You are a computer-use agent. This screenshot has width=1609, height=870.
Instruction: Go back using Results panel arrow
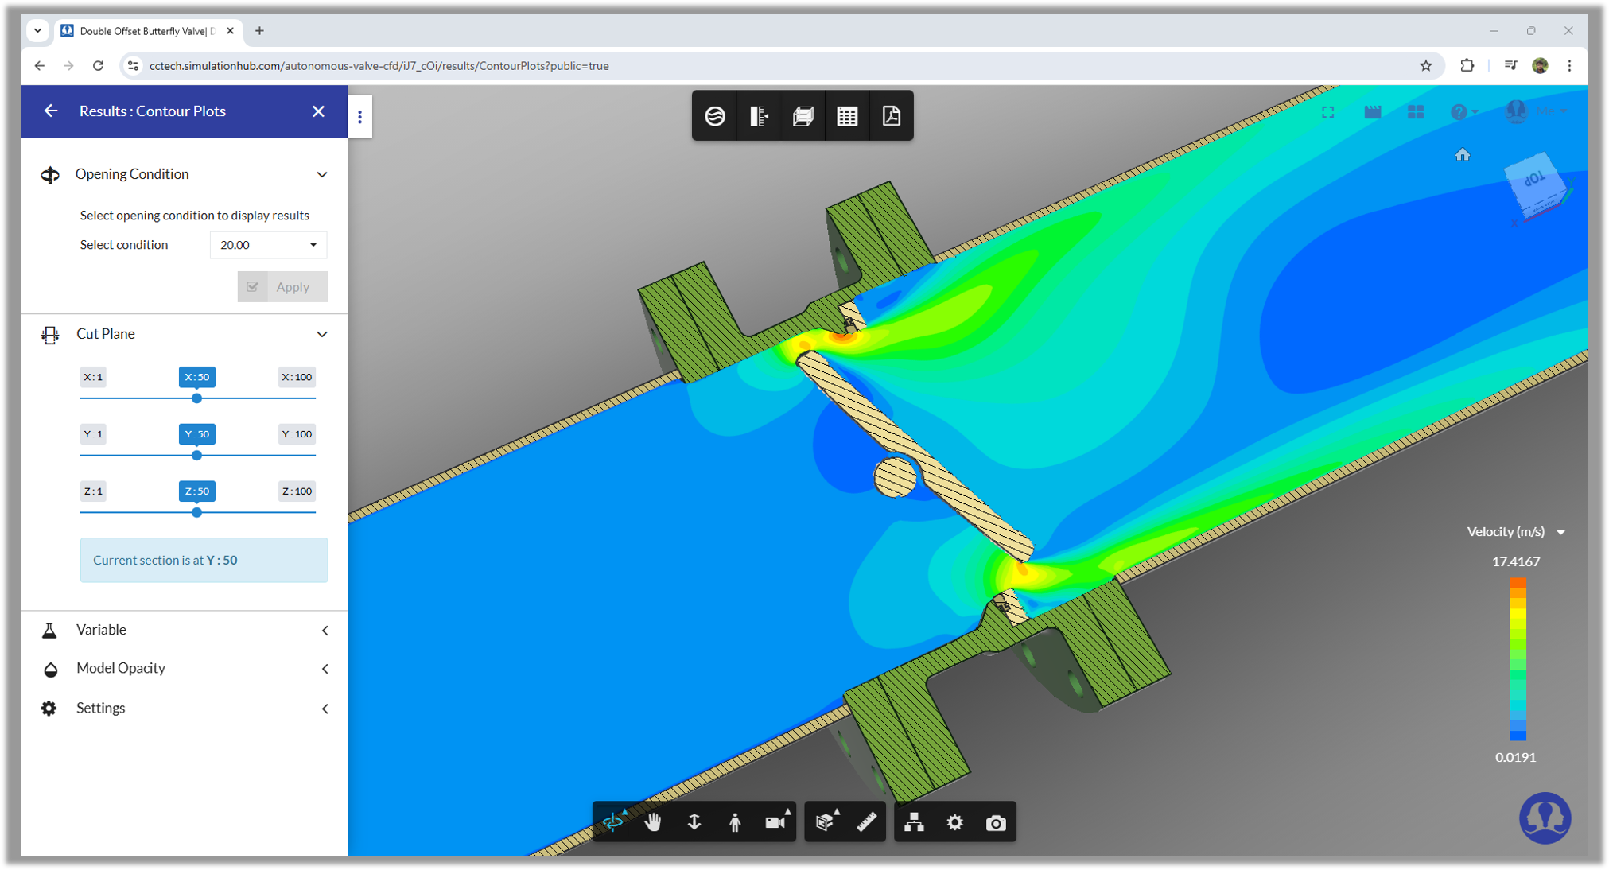click(x=51, y=111)
